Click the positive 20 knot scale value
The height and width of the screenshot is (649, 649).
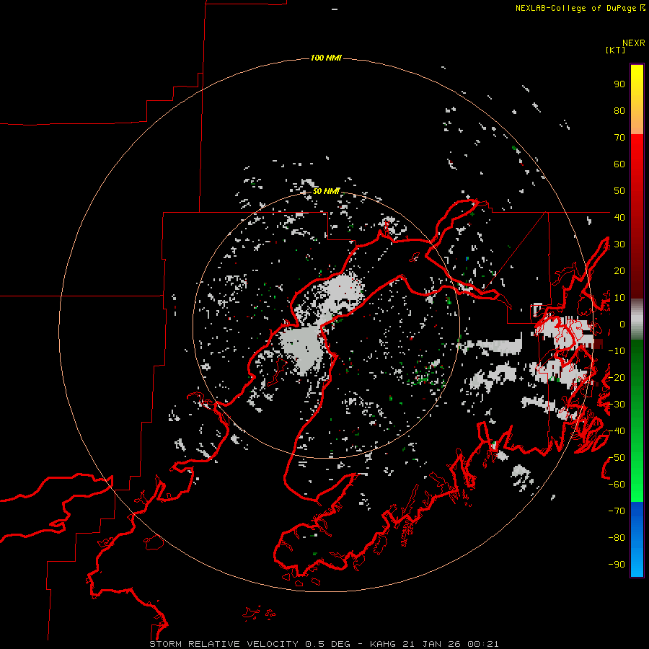(619, 271)
